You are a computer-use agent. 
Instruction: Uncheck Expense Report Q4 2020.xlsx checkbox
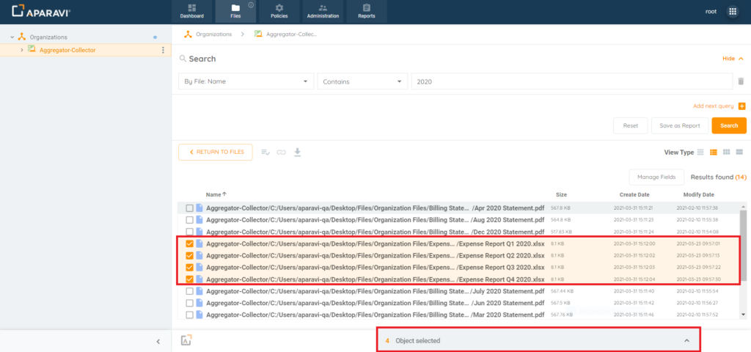pyautogui.click(x=190, y=279)
